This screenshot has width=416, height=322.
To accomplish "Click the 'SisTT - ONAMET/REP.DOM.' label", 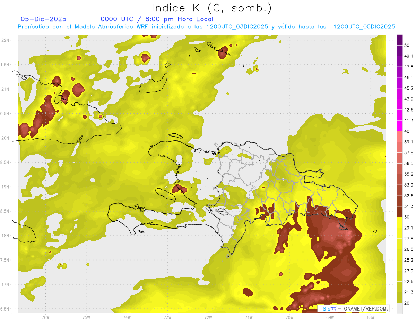I will pyautogui.click(x=353, y=308).
